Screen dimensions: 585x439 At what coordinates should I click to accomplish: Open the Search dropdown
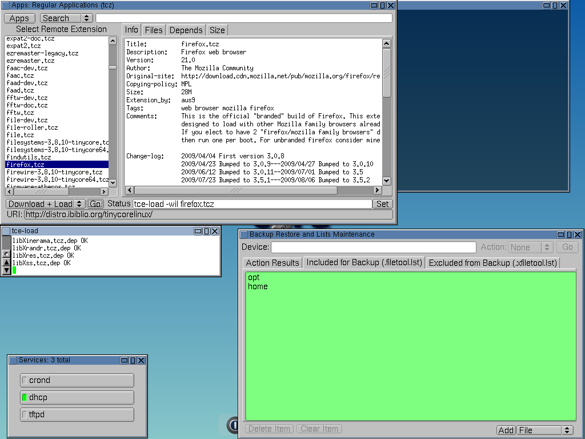[66, 18]
